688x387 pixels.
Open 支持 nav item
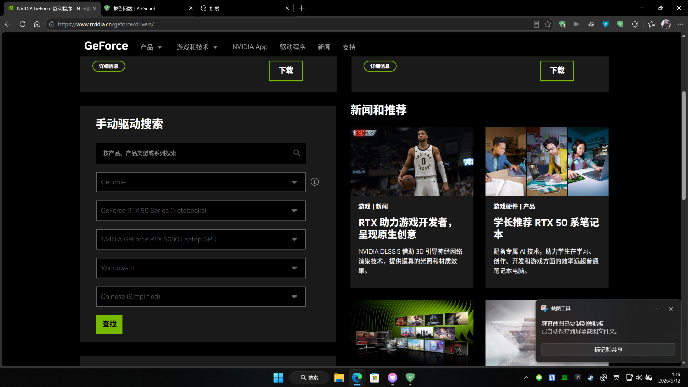[x=349, y=47]
